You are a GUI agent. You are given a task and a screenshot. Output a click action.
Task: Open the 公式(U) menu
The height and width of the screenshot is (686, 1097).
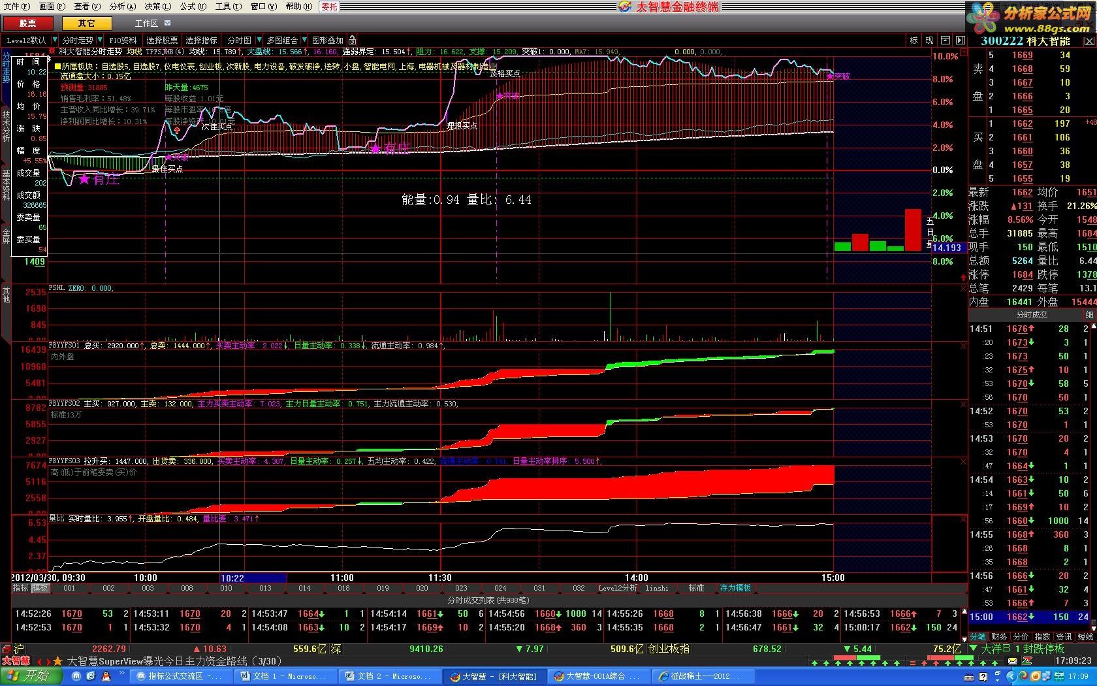[x=193, y=7]
